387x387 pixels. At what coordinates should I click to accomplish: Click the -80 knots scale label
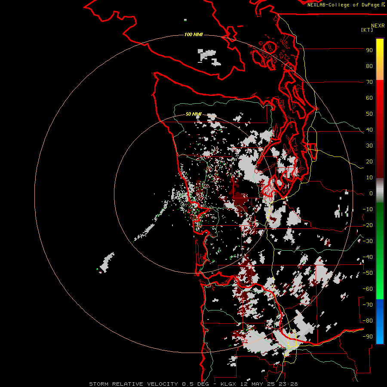pyautogui.click(x=368, y=321)
